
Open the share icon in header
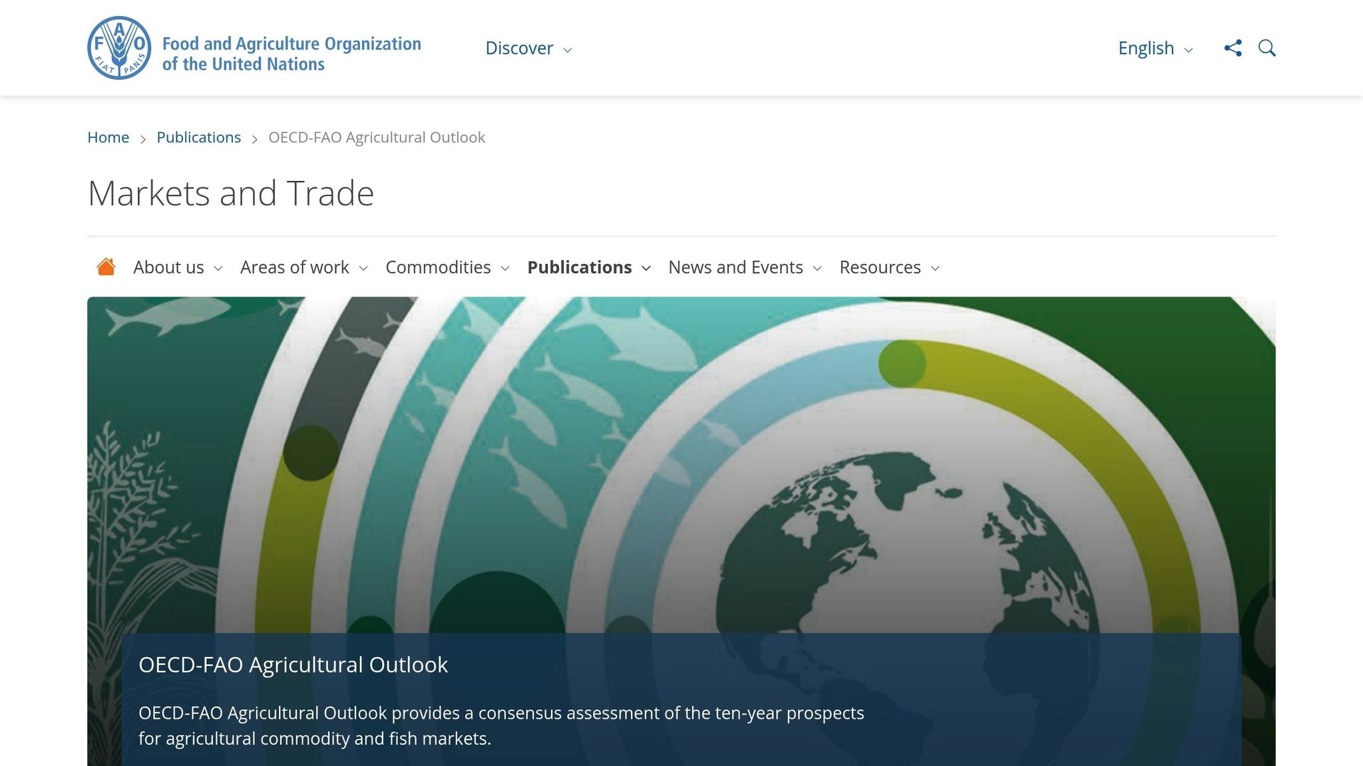(1233, 48)
